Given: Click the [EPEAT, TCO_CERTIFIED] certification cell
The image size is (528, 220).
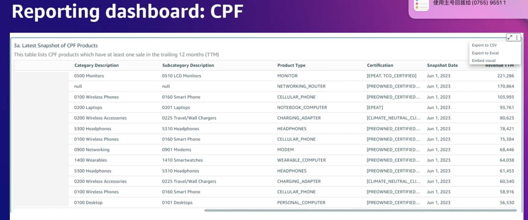Looking at the screenshot, I should pyautogui.click(x=392, y=76).
